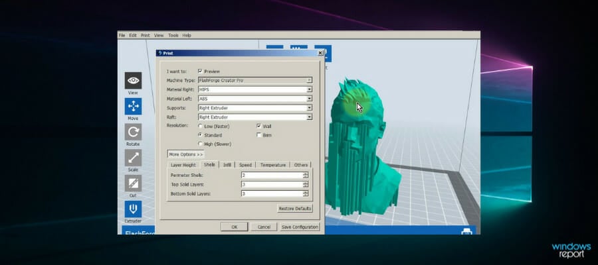Switch to the Infill tab
This screenshot has height=265, width=598.
pos(227,165)
